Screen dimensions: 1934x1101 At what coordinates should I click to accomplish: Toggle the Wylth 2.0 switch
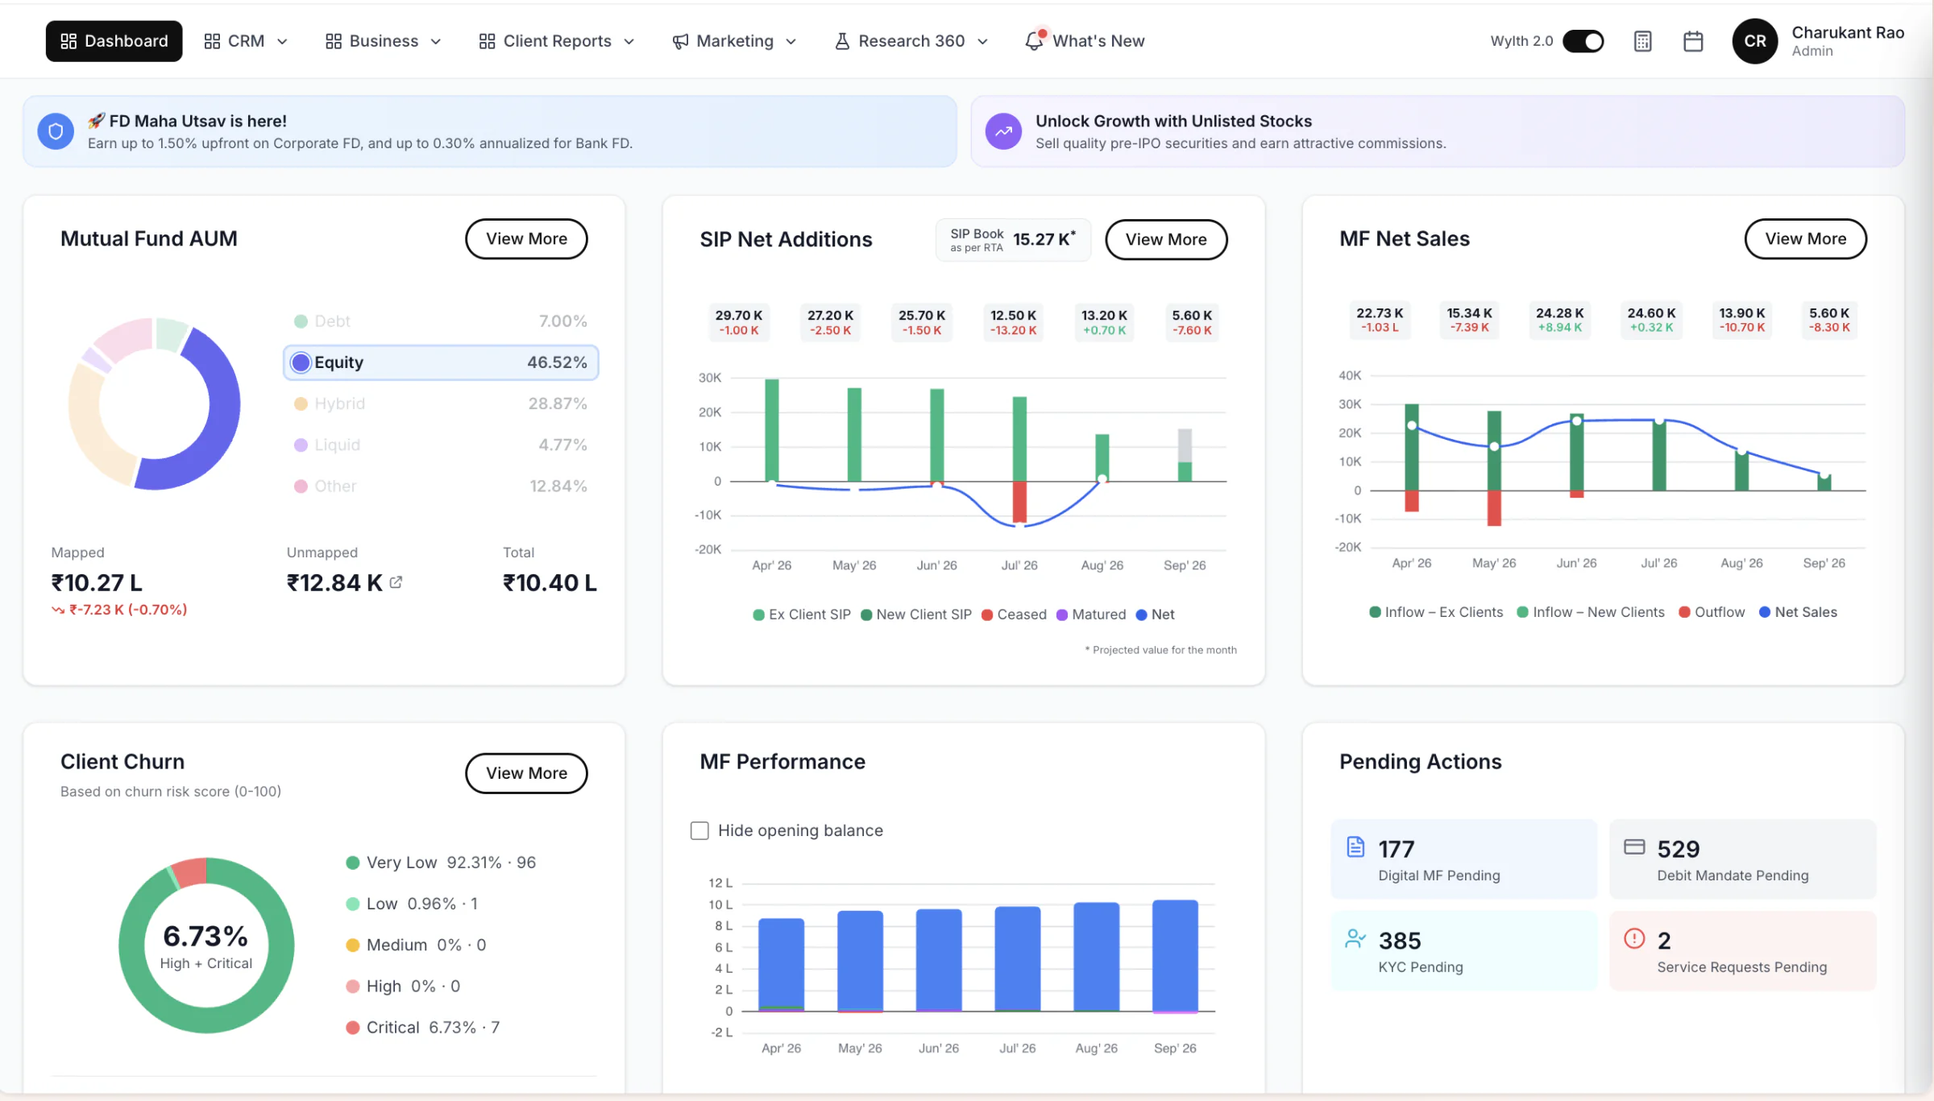[x=1583, y=41]
